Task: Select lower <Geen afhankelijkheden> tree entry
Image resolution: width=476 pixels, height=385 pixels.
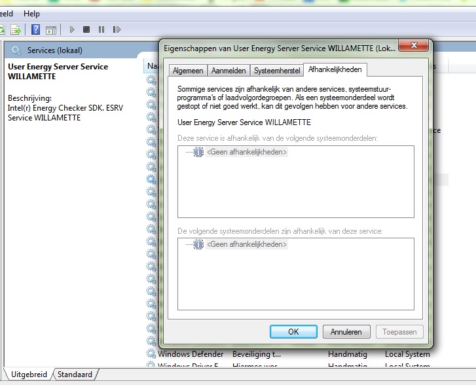Action: 246,244
